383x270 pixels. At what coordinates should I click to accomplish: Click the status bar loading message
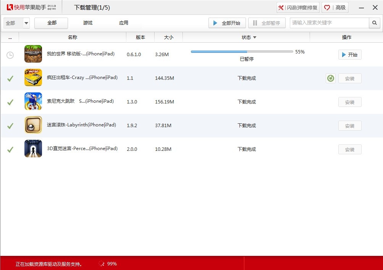click(x=48, y=264)
